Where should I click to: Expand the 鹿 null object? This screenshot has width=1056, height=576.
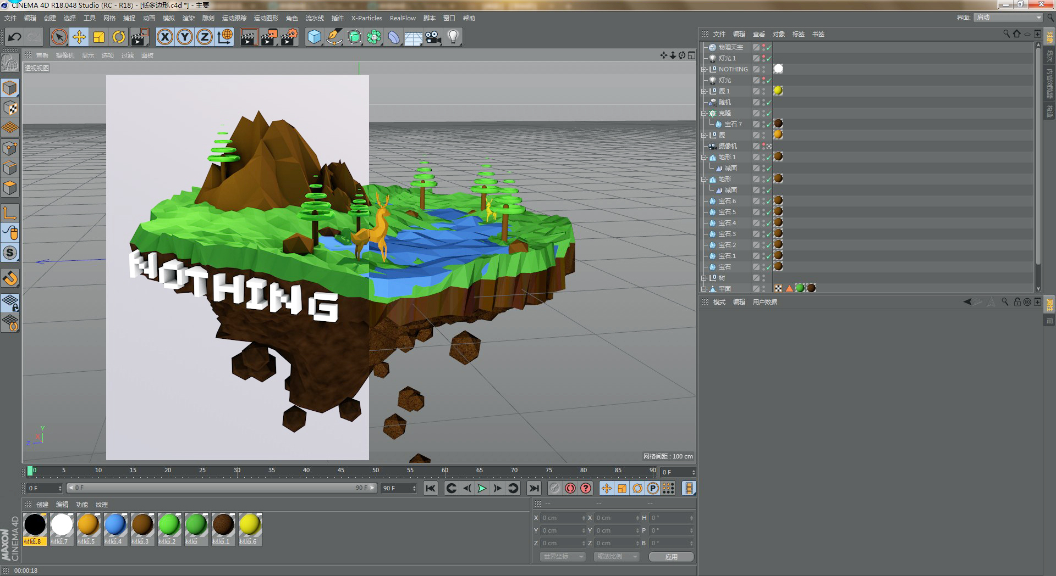[x=703, y=135]
